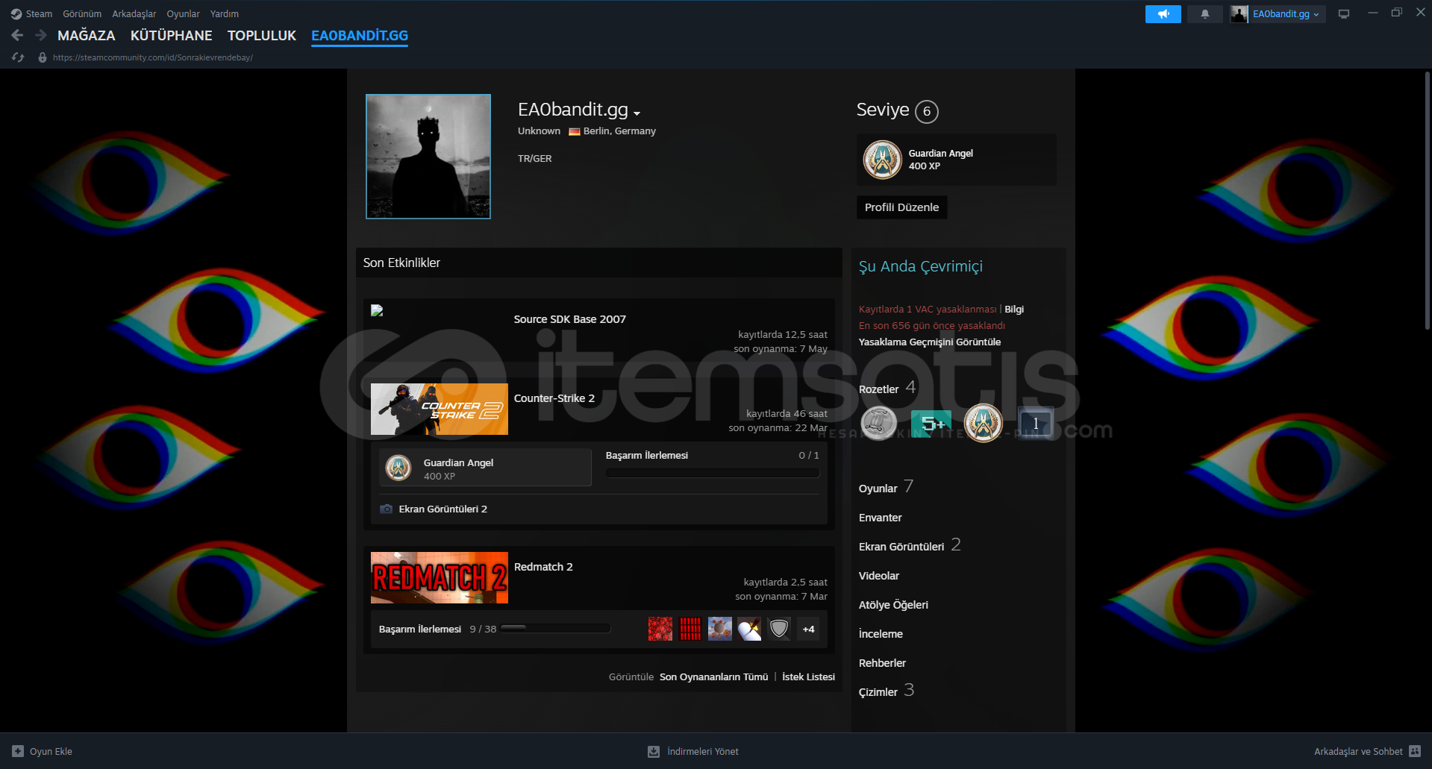This screenshot has width=1432, height=769.
Task: Click the page vertical scrollbar
Action: point(1427,201)
